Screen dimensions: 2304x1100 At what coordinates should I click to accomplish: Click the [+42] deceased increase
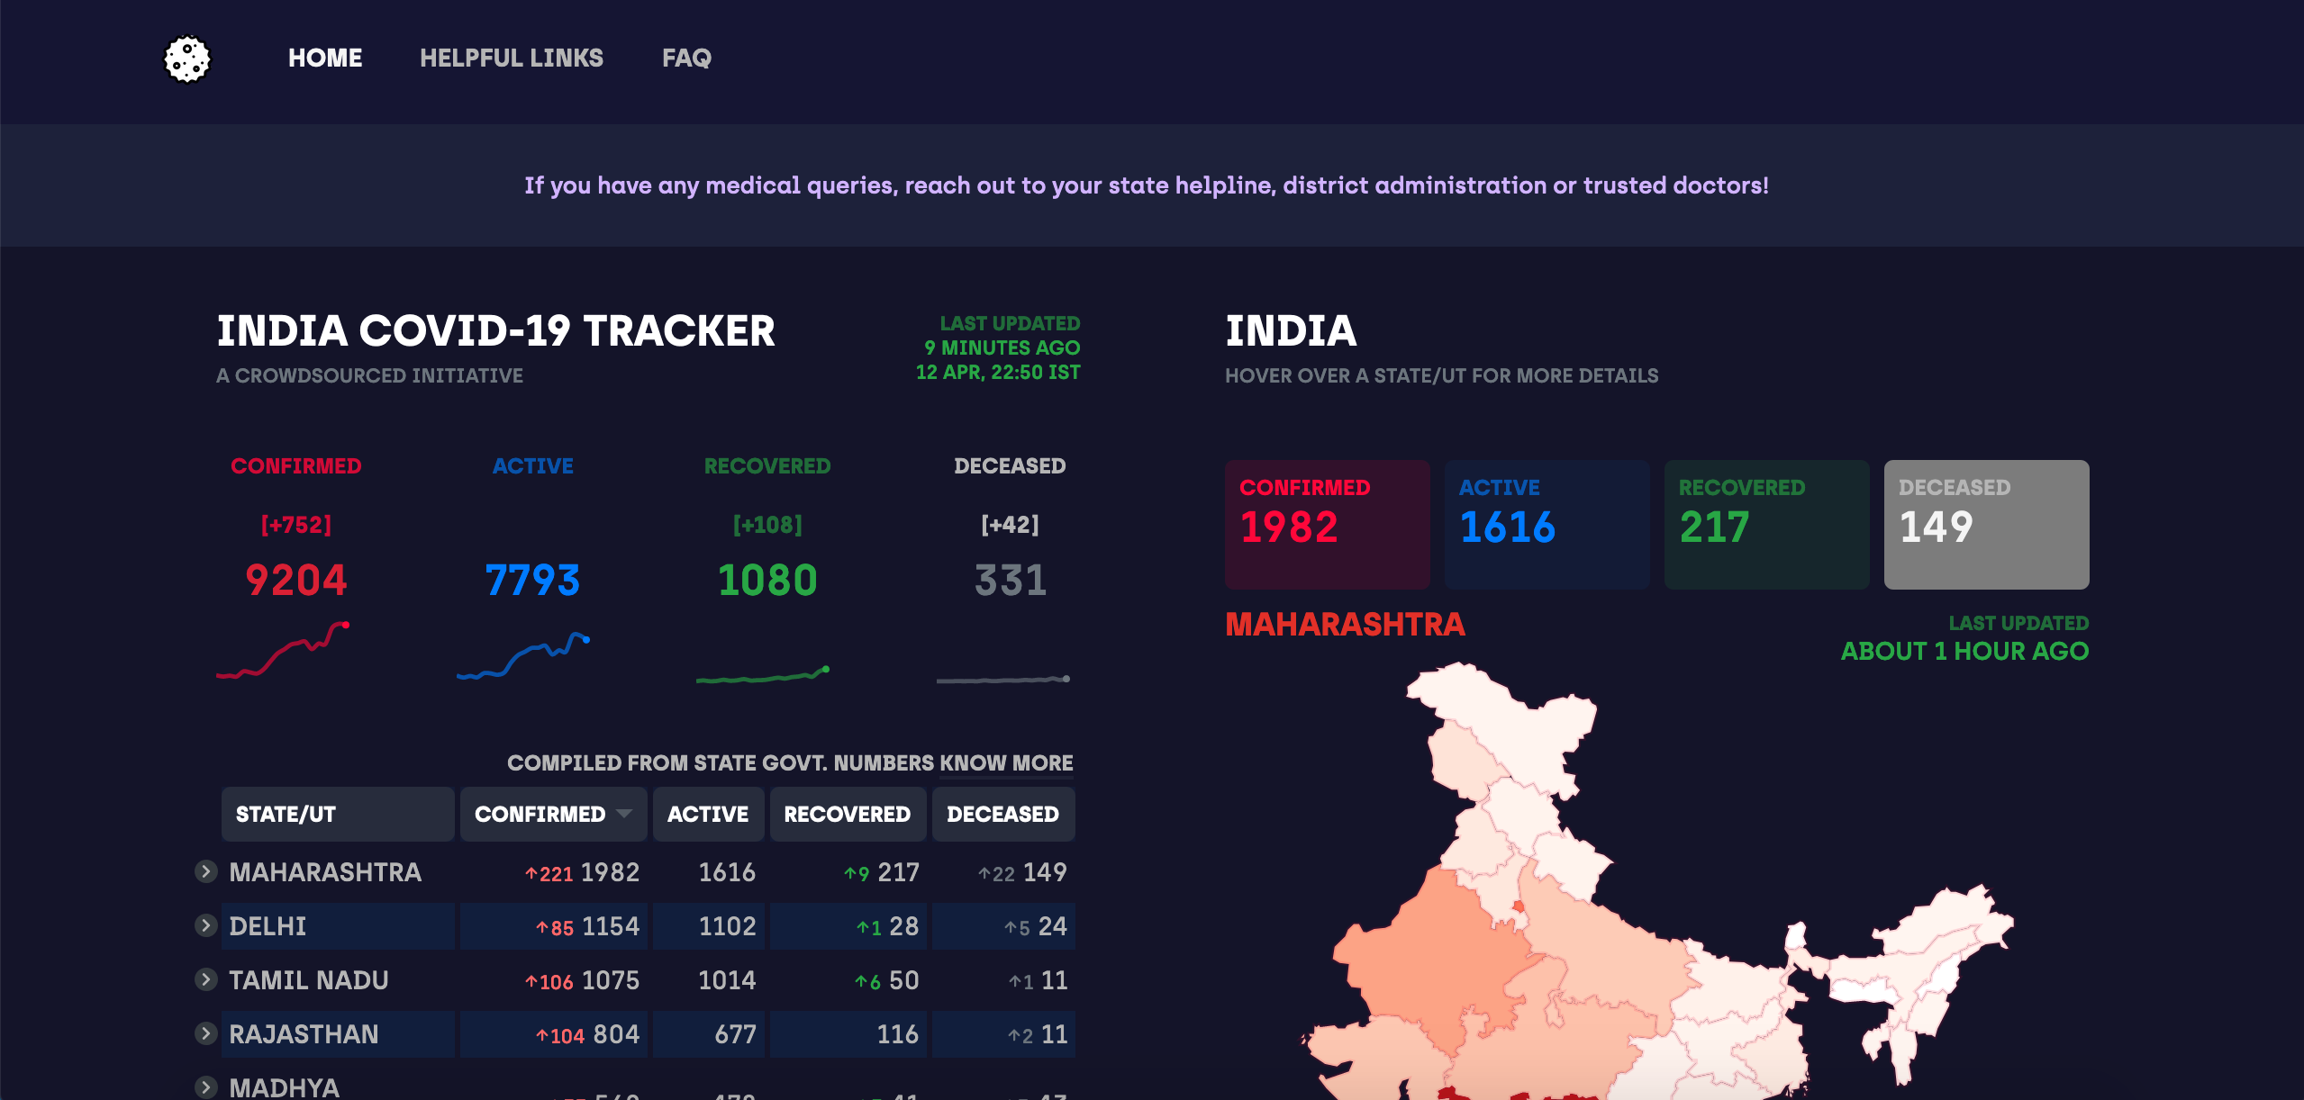pyautogui.click(x=1010, y=524)
